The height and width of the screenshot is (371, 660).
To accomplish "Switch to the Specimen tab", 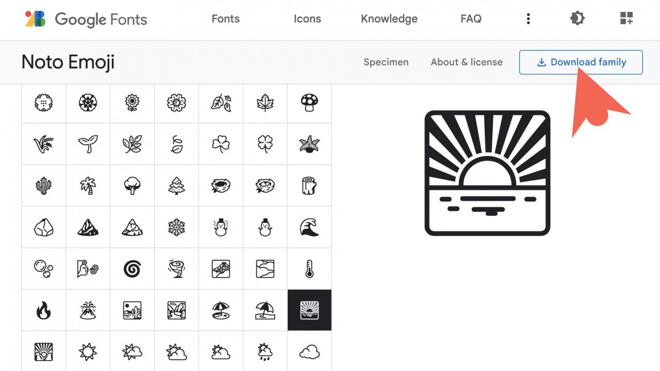I will click(386, 62).
